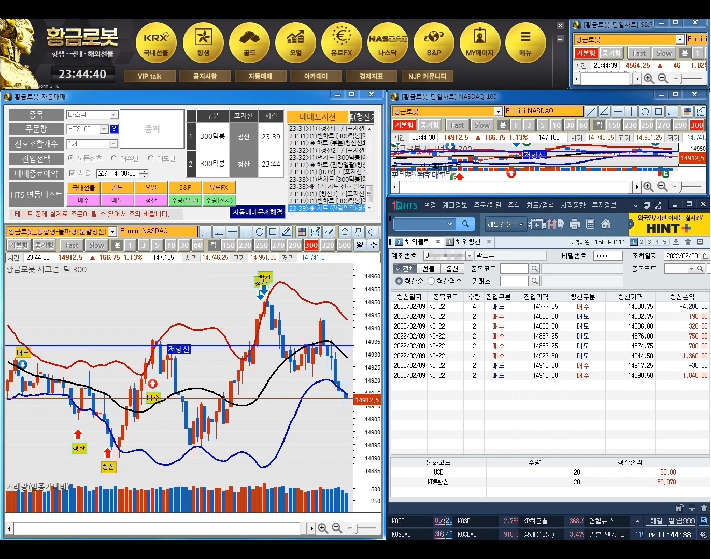The width and height of the screenshot is (711, 559).
Task: Select 청산역순 radio button
Action: click(x=431, y=281)
